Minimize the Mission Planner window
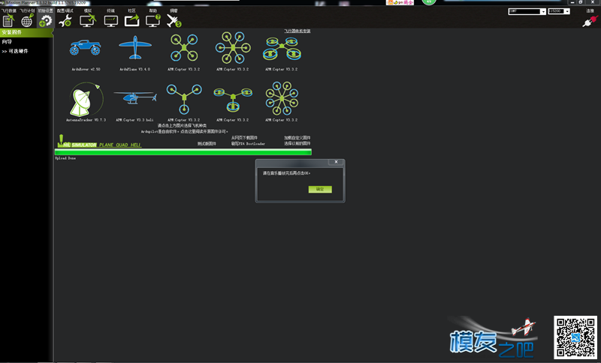 [572, 2]
